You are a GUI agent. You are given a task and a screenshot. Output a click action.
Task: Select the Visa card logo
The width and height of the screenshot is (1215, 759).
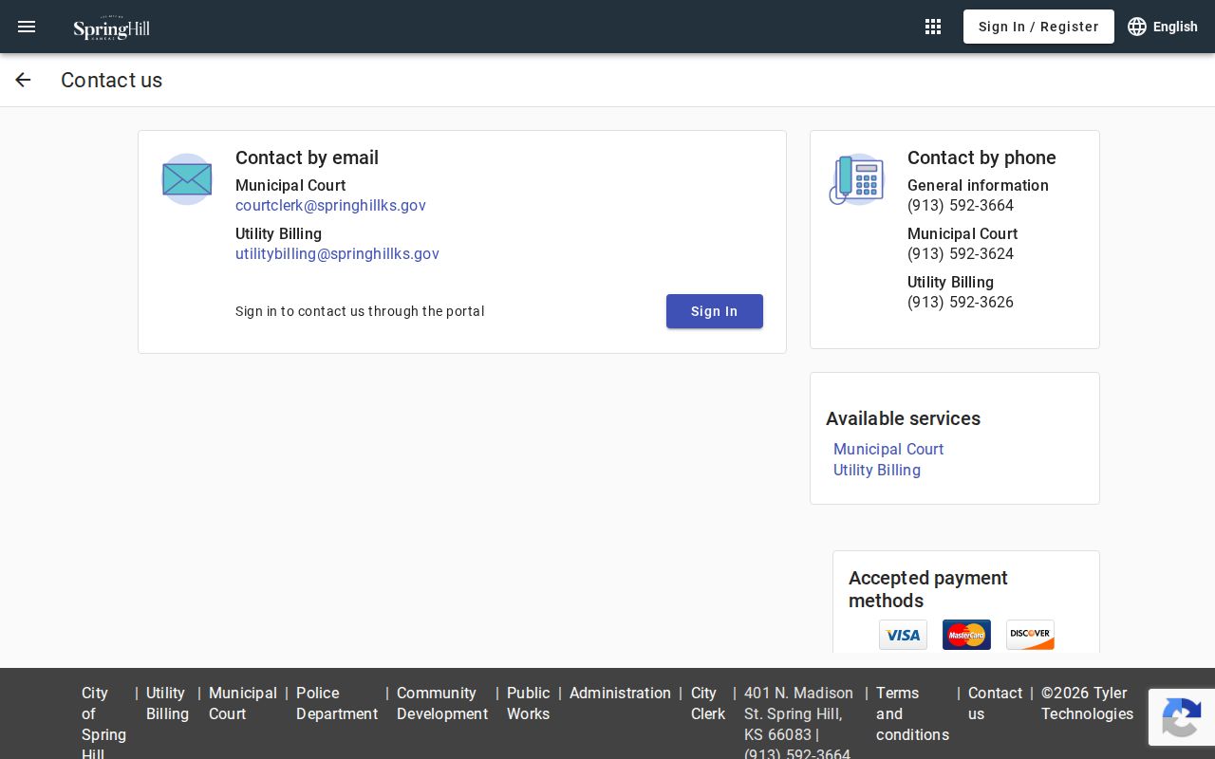(903, 635)
